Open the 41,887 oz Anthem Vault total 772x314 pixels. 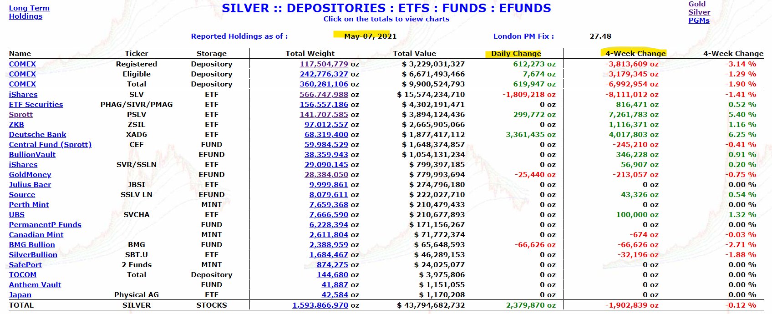[x=335, y=285]
